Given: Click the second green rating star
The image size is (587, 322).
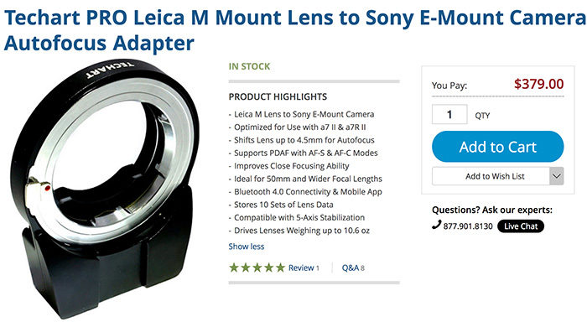Looking at the screenshot, I should 246,267.
